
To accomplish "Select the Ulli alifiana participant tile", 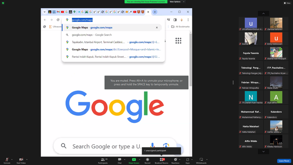I will point(251,24).
